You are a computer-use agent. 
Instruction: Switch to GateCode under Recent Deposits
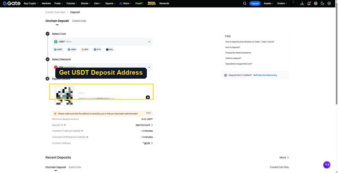pos(75,167)
